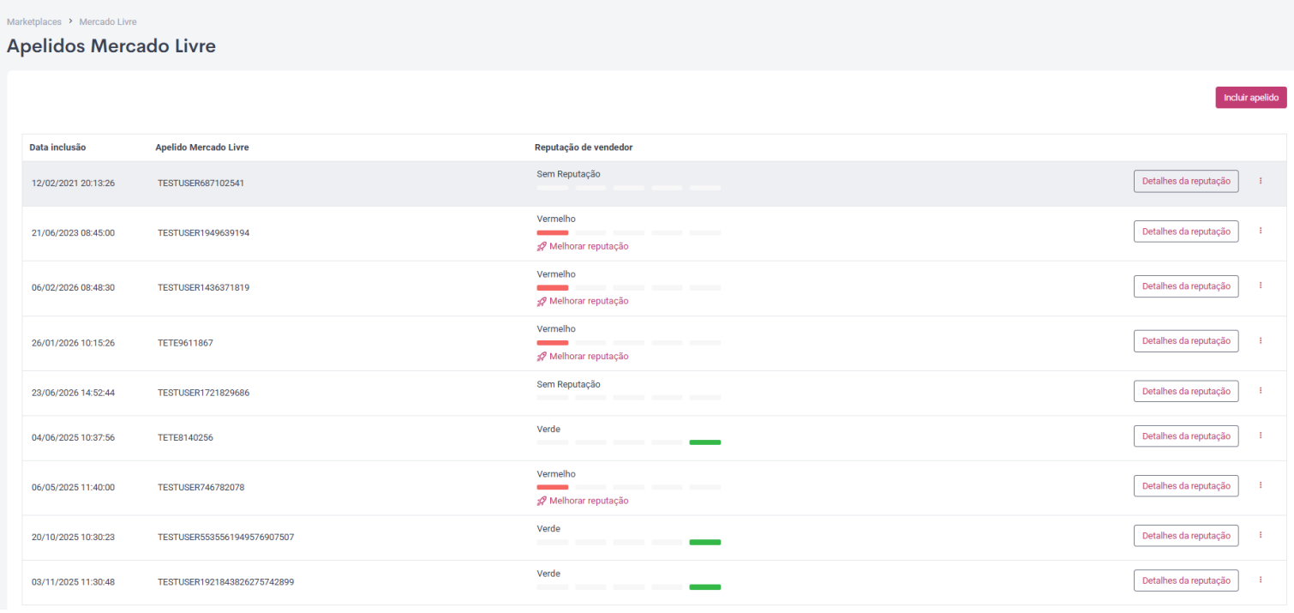The width and height of the screenshot is (1294, 613).
Task: Select nickname TETE9611867
Action: click(x=185, y=343)
